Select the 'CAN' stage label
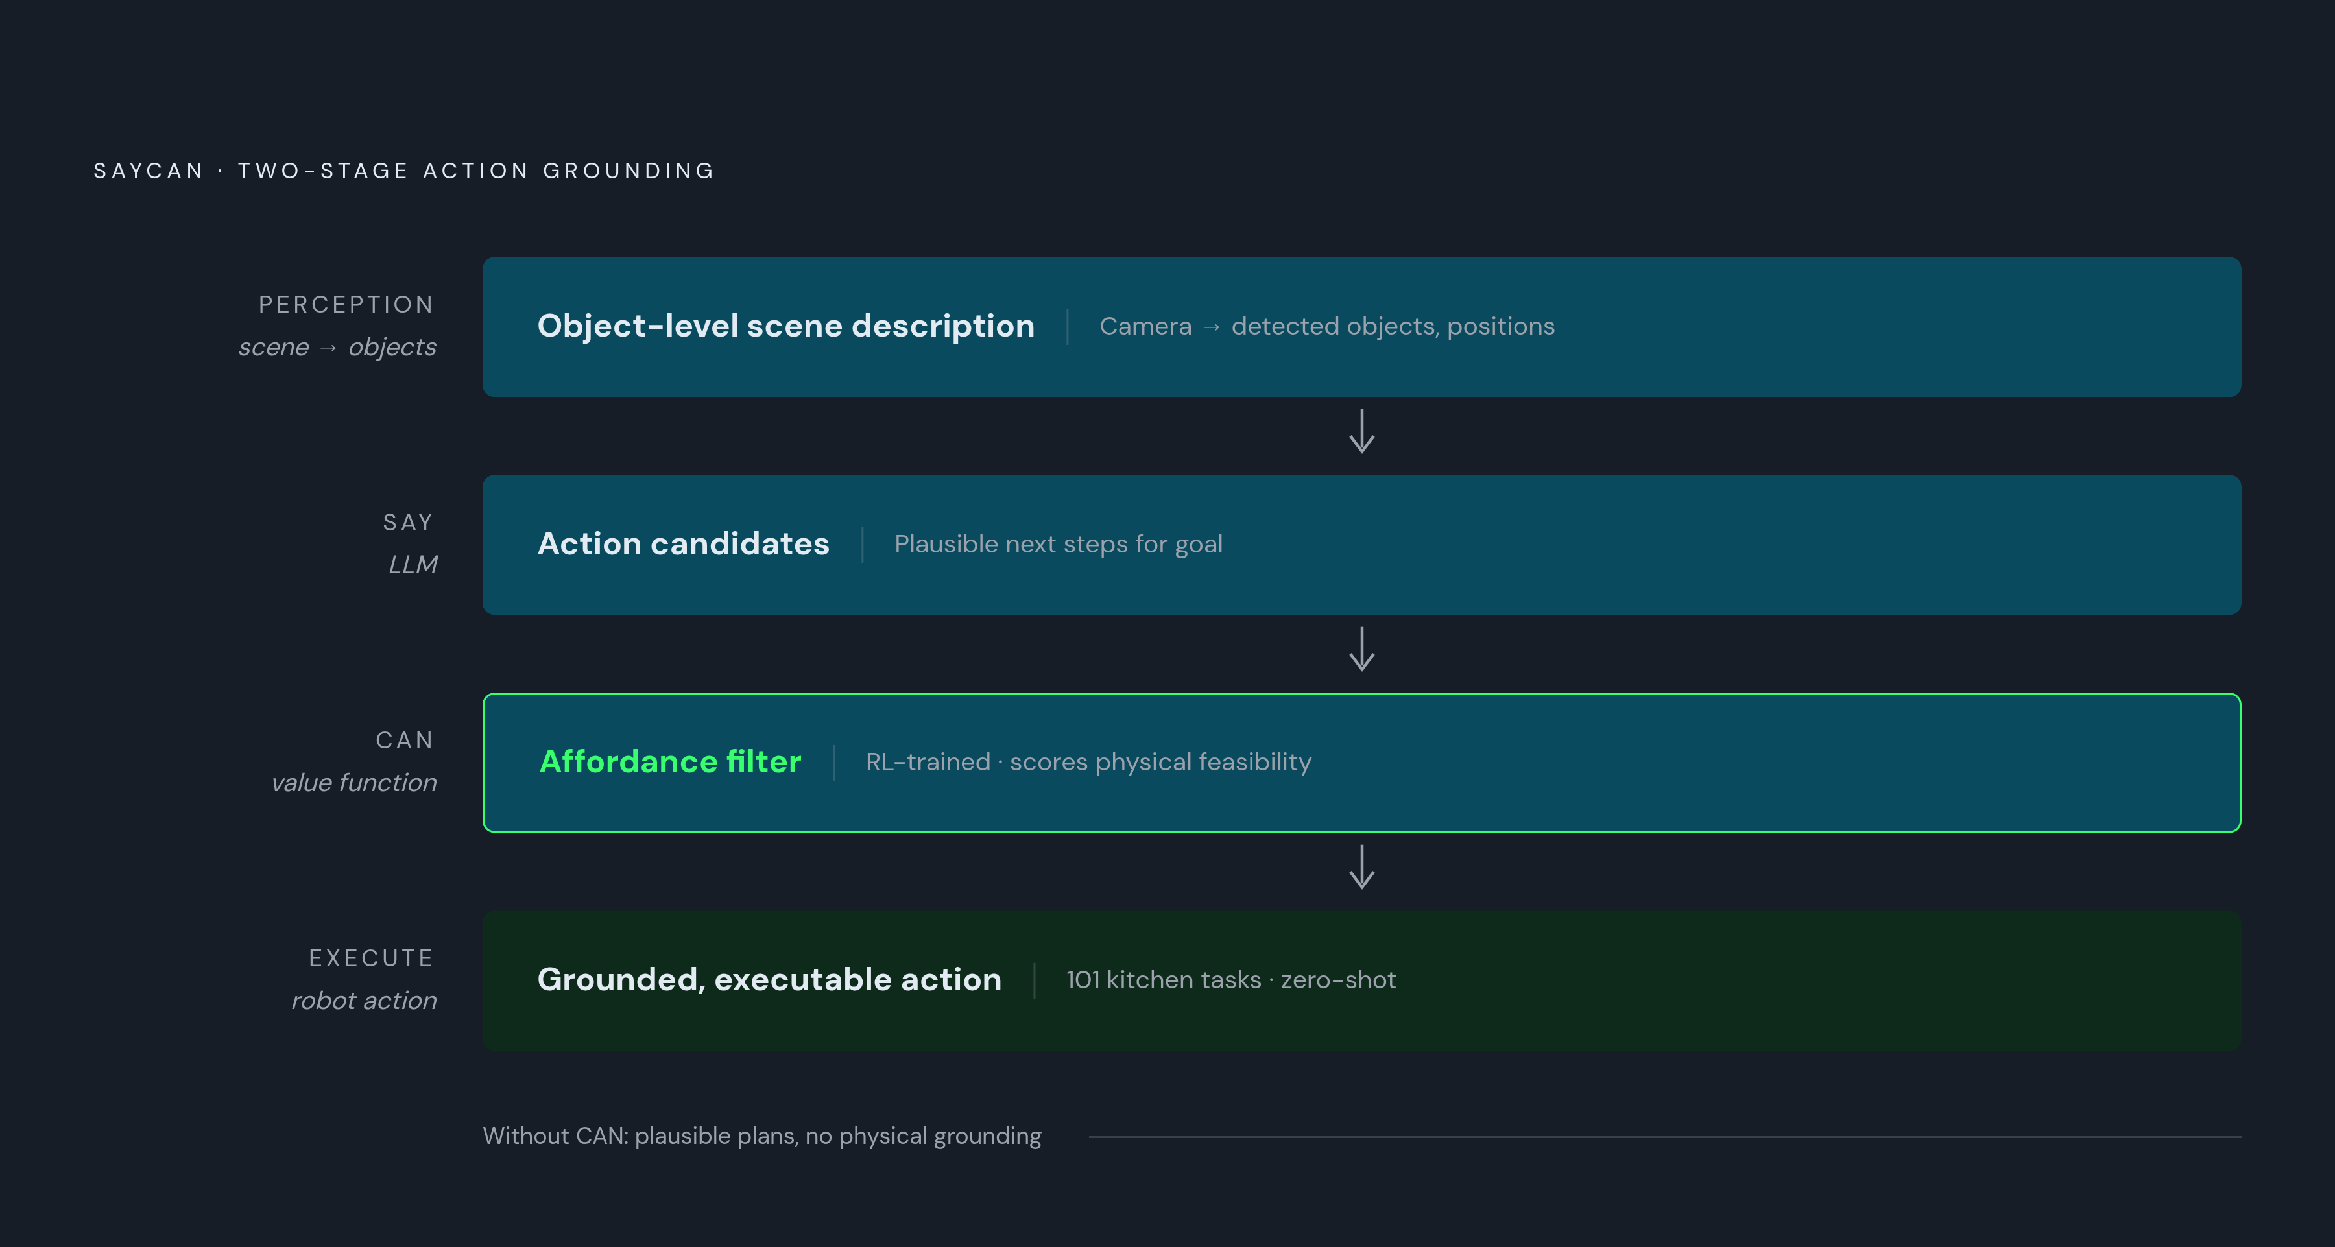 point(404,741)
